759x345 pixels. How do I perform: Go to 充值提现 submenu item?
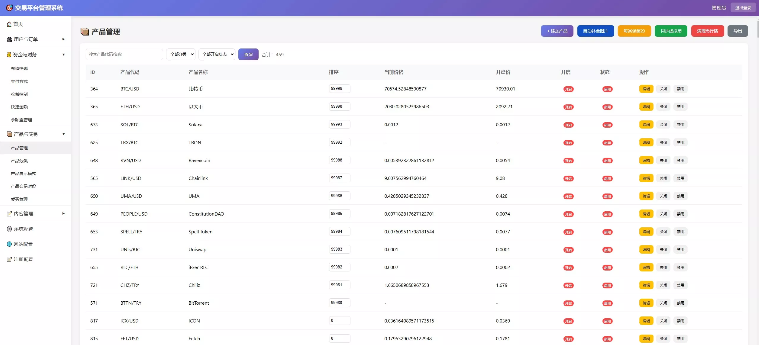click(19, 69)
